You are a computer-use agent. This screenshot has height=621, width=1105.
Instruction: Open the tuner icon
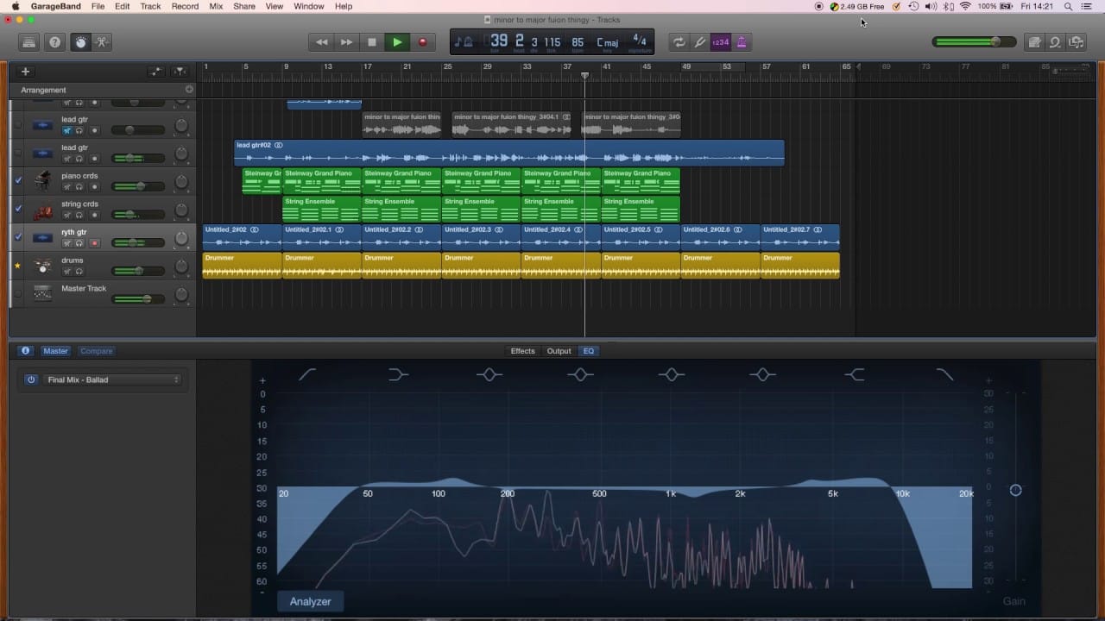[700, 42]
